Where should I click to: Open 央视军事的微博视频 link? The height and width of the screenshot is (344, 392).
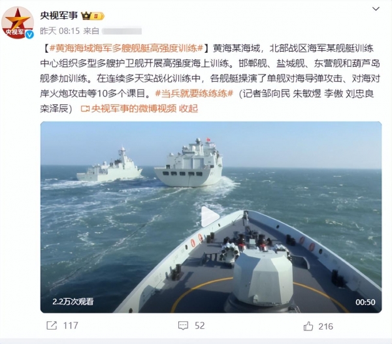pyautogui.click(x=134, y=108)
